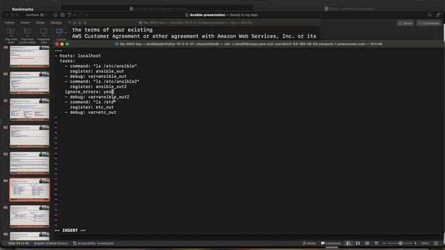Click English (United States) language indicator
The width and height of the screenshot is (445, 250).
(x=51, y=243)
